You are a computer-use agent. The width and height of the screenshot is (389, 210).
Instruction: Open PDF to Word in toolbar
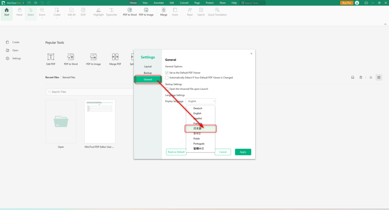tap(130, 12)
